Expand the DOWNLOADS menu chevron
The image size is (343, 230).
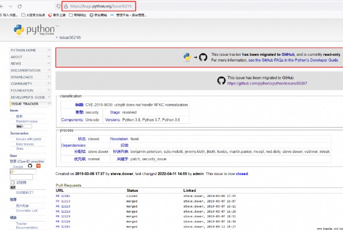pos(49,77)
